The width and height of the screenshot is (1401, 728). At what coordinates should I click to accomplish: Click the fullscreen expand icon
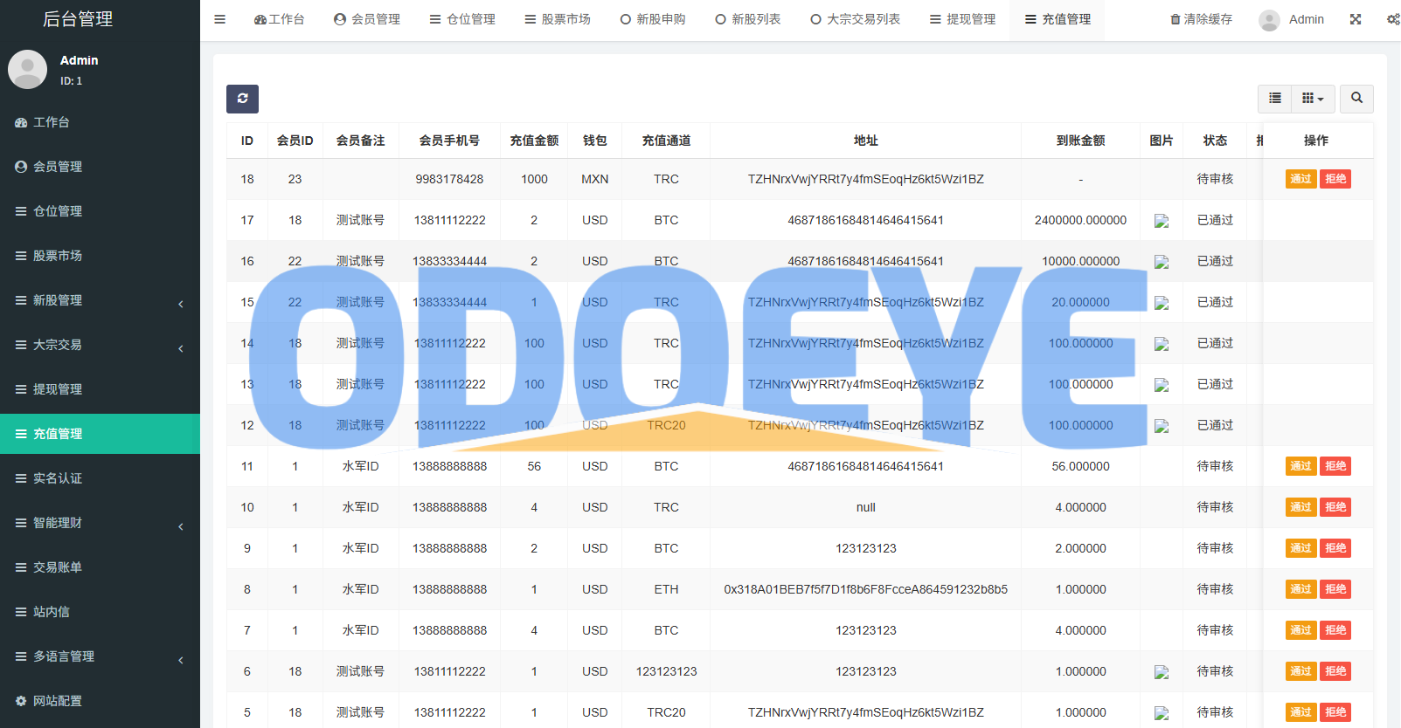coord(1356,19)
